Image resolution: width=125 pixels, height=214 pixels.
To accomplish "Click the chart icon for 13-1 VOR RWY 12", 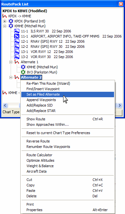I will tap(17, 52).
